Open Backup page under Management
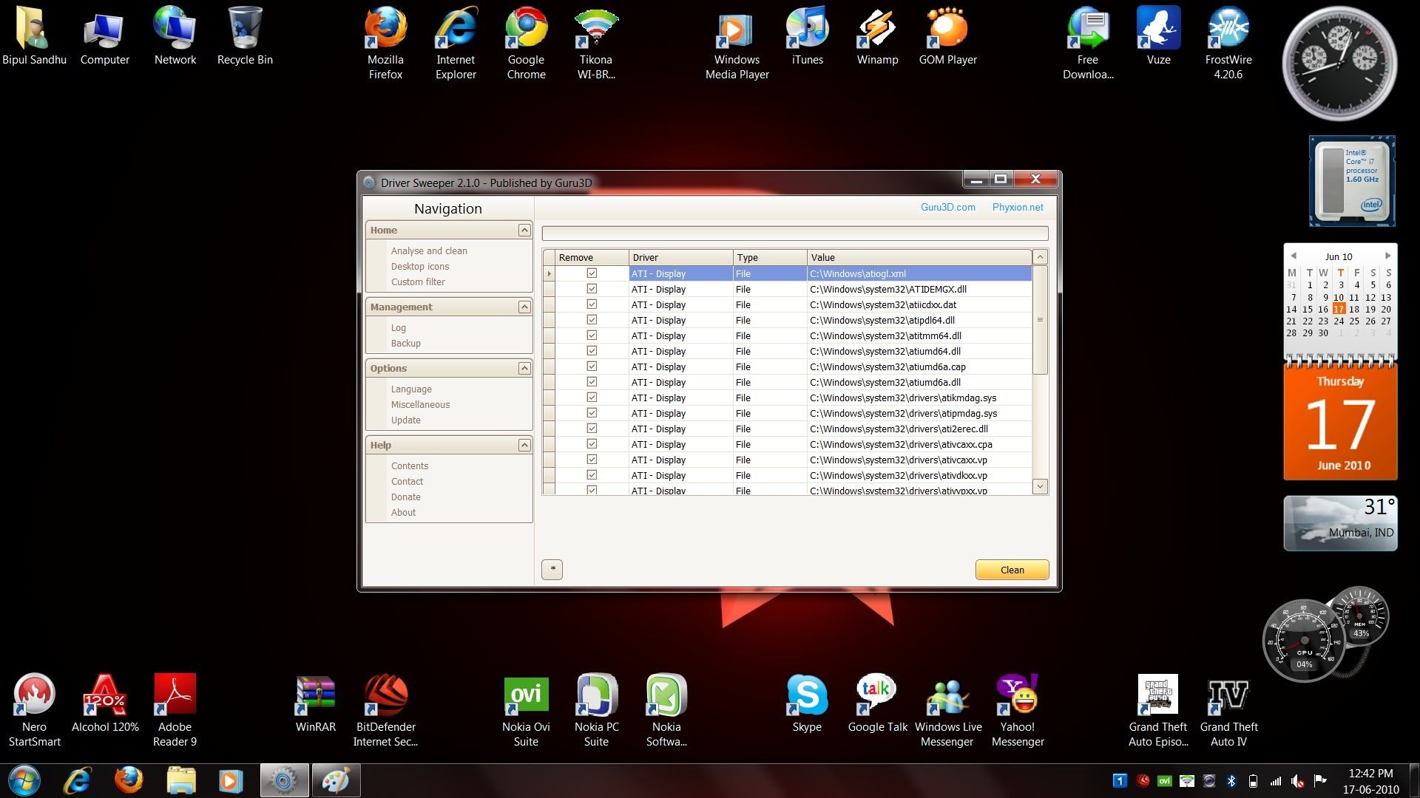Viewport: 1420px width, 798px height. tap(405, 344)
